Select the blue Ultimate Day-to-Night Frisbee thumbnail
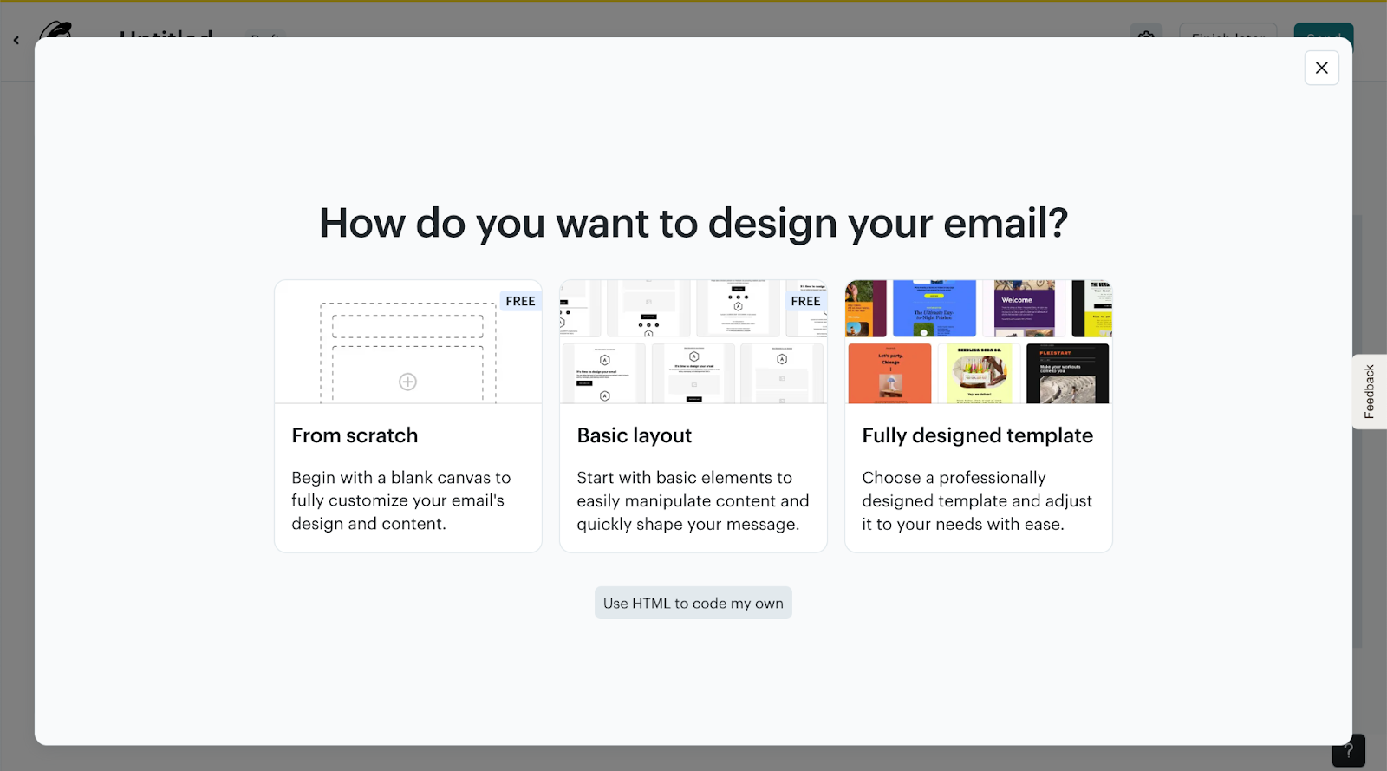The height and width of the screenshot is (771, 1387). 934,309
